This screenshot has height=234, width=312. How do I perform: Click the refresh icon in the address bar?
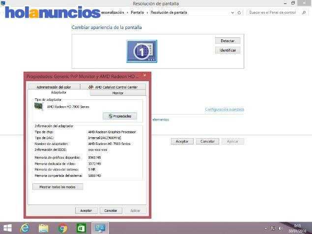239,13
